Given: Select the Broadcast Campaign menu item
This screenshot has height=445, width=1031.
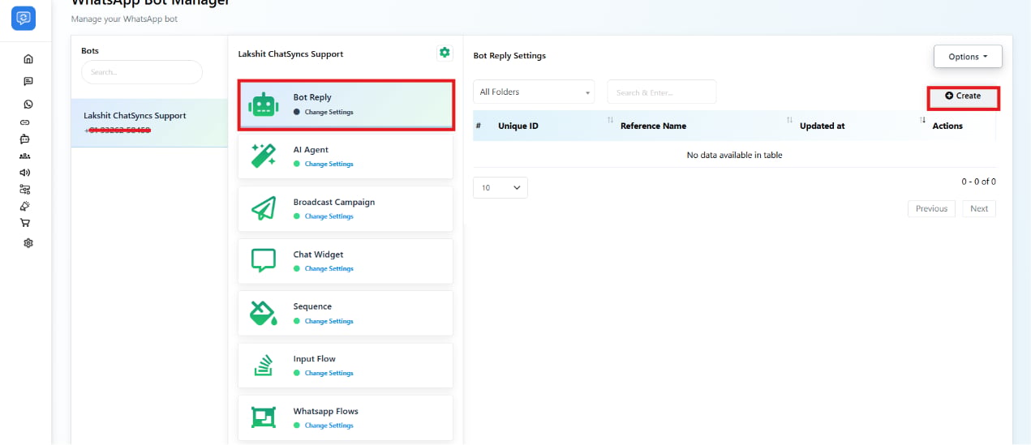Looking at the screenshot, I should [x=346, y=208].
